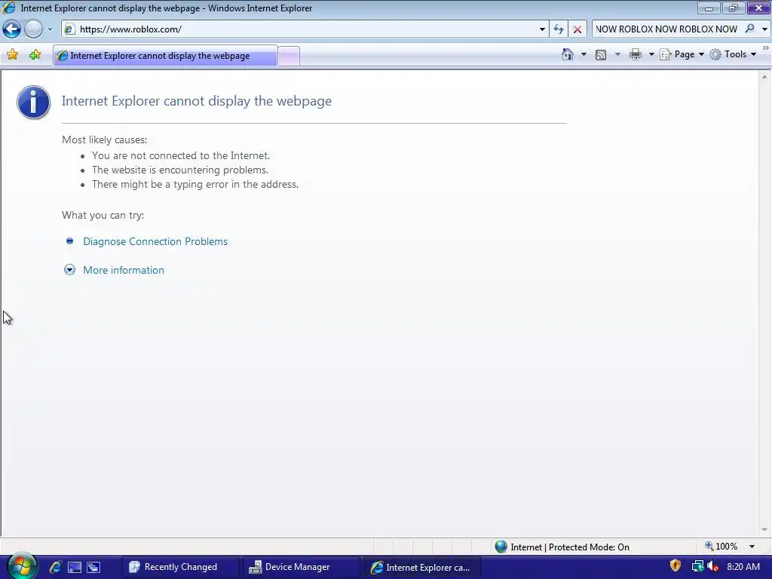Screen dimensions: 772x579
Task: Print the page using the printer icon
Action: [x=635, y=54]
